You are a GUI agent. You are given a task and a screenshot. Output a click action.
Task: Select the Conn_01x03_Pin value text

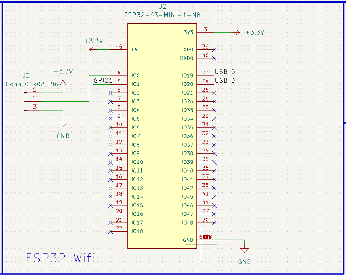click(x=32, y=84)
